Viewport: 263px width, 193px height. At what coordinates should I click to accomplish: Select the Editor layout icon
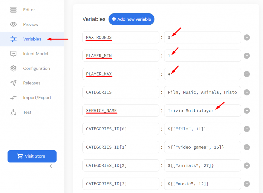pyautogui.click(x=14, y=10)
